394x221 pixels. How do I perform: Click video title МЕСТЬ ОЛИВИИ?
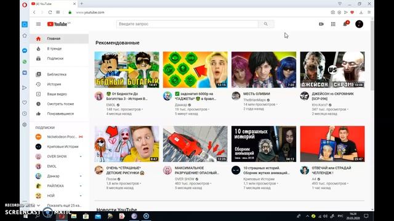pyautogui.click(x=257, y=94)
